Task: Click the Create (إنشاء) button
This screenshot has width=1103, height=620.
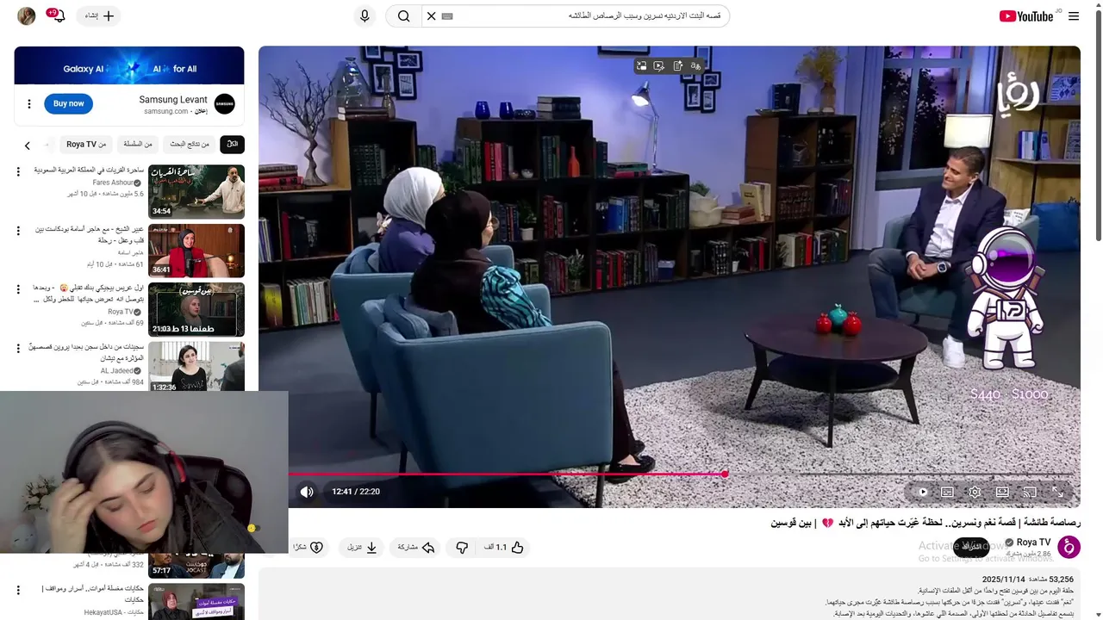Action: tap(98, 15)
